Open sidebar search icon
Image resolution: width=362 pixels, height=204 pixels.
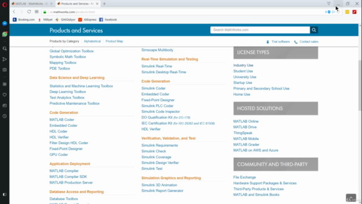(x=5, y=49)
